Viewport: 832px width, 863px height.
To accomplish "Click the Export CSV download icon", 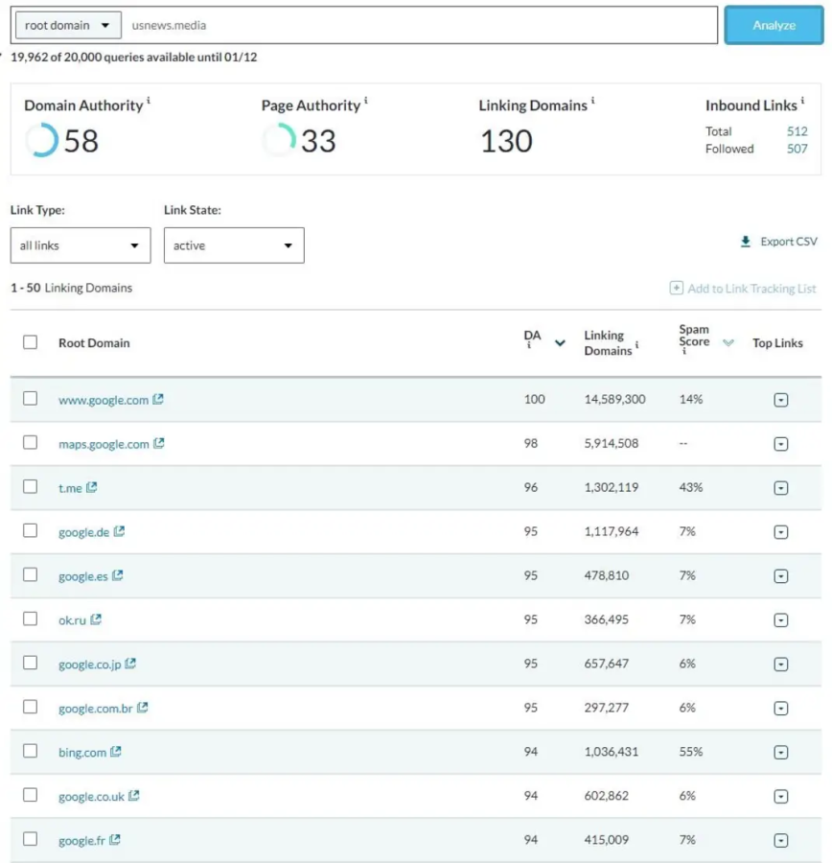I will point(746,242).
